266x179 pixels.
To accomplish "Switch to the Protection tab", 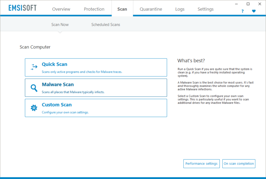I will coord(94,9).
